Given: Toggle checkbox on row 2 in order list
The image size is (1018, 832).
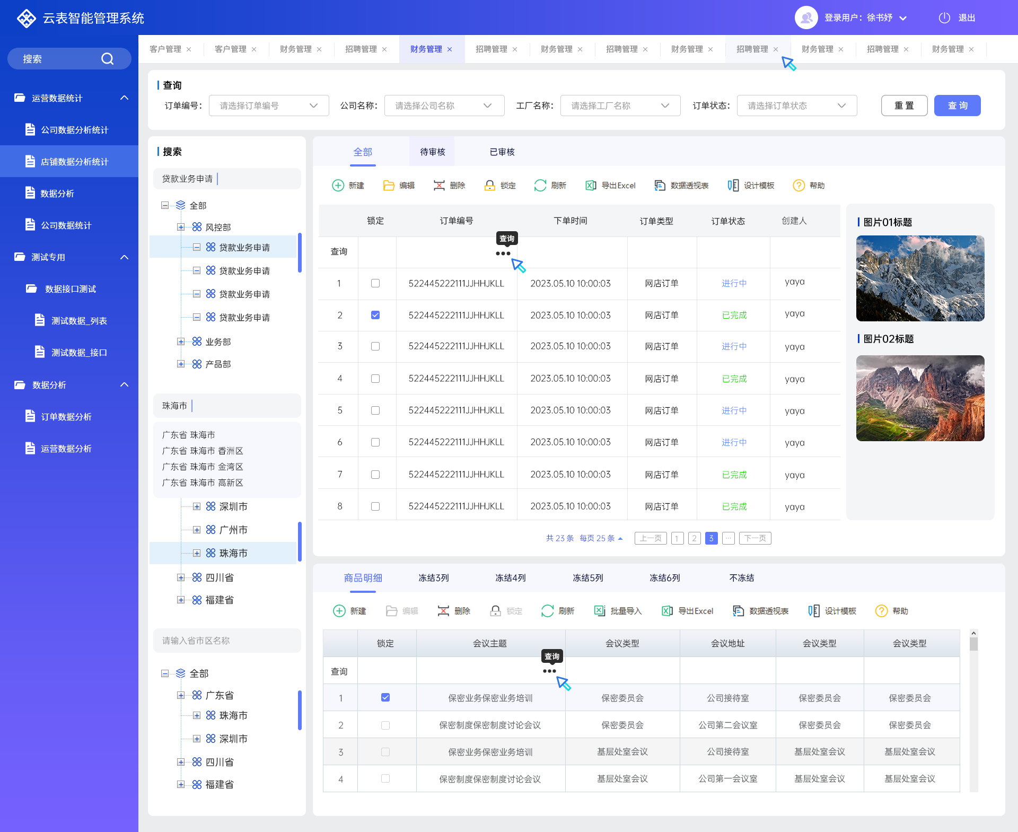Looking at the screenshot, I should pos(374,314).
